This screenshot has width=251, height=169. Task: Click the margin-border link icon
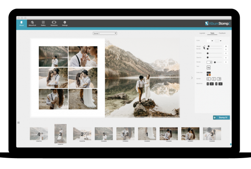204,47
